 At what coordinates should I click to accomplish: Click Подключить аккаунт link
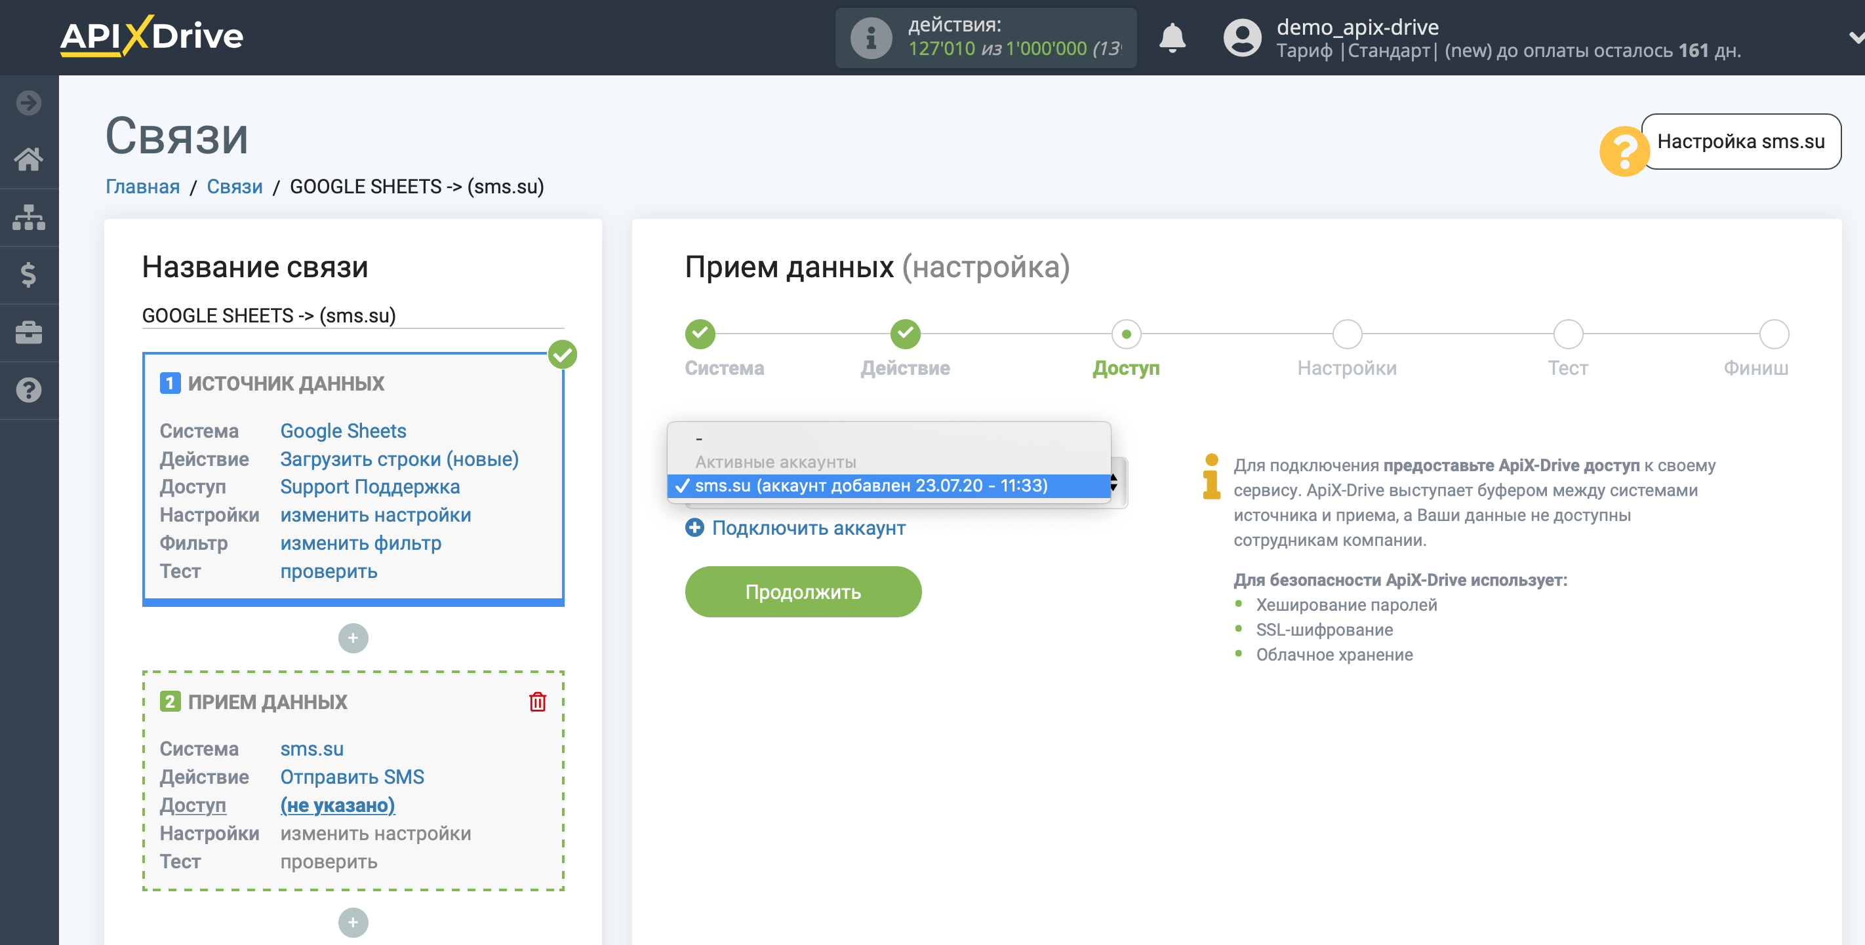coord(809,528)
